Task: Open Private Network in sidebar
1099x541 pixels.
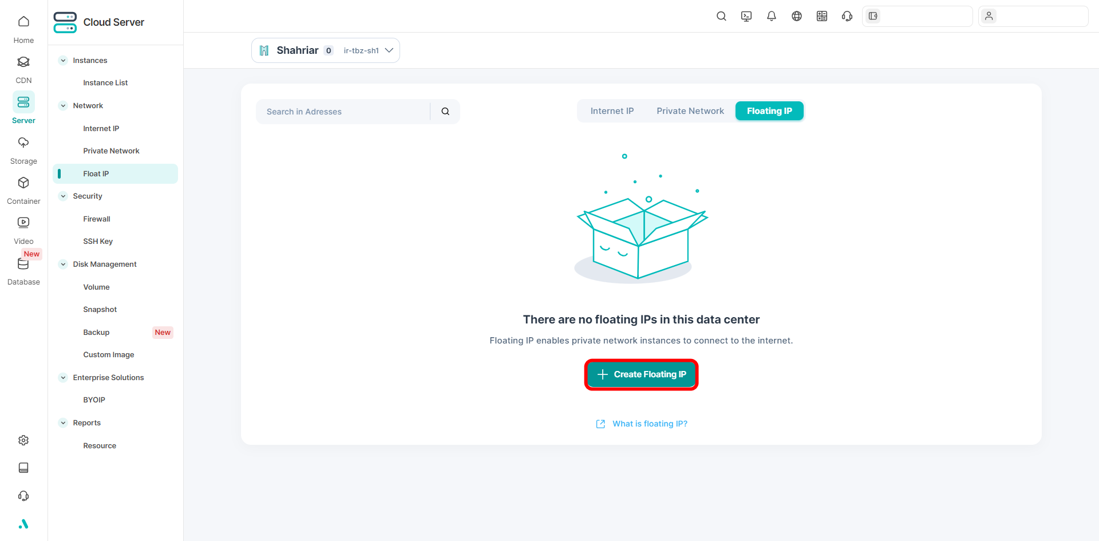Action: [x=111, y=151]
